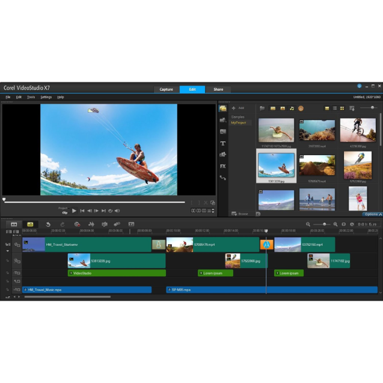Open the Media library panel icon
Screen dimensions: 383x383
[x=222, y=108]
